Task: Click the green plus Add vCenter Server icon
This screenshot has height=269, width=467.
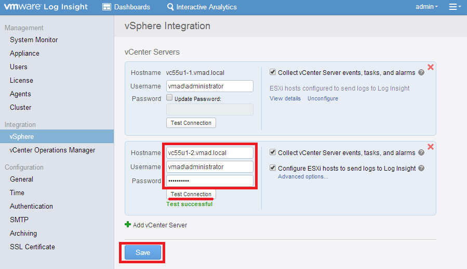Action: (128, 225)
